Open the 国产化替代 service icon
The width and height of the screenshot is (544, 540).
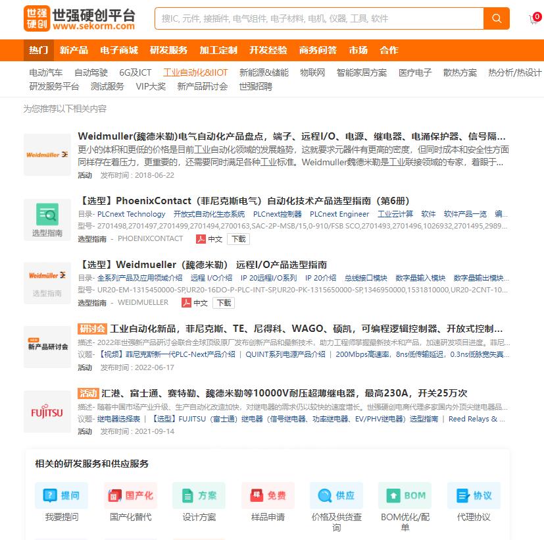coord(130,495)
